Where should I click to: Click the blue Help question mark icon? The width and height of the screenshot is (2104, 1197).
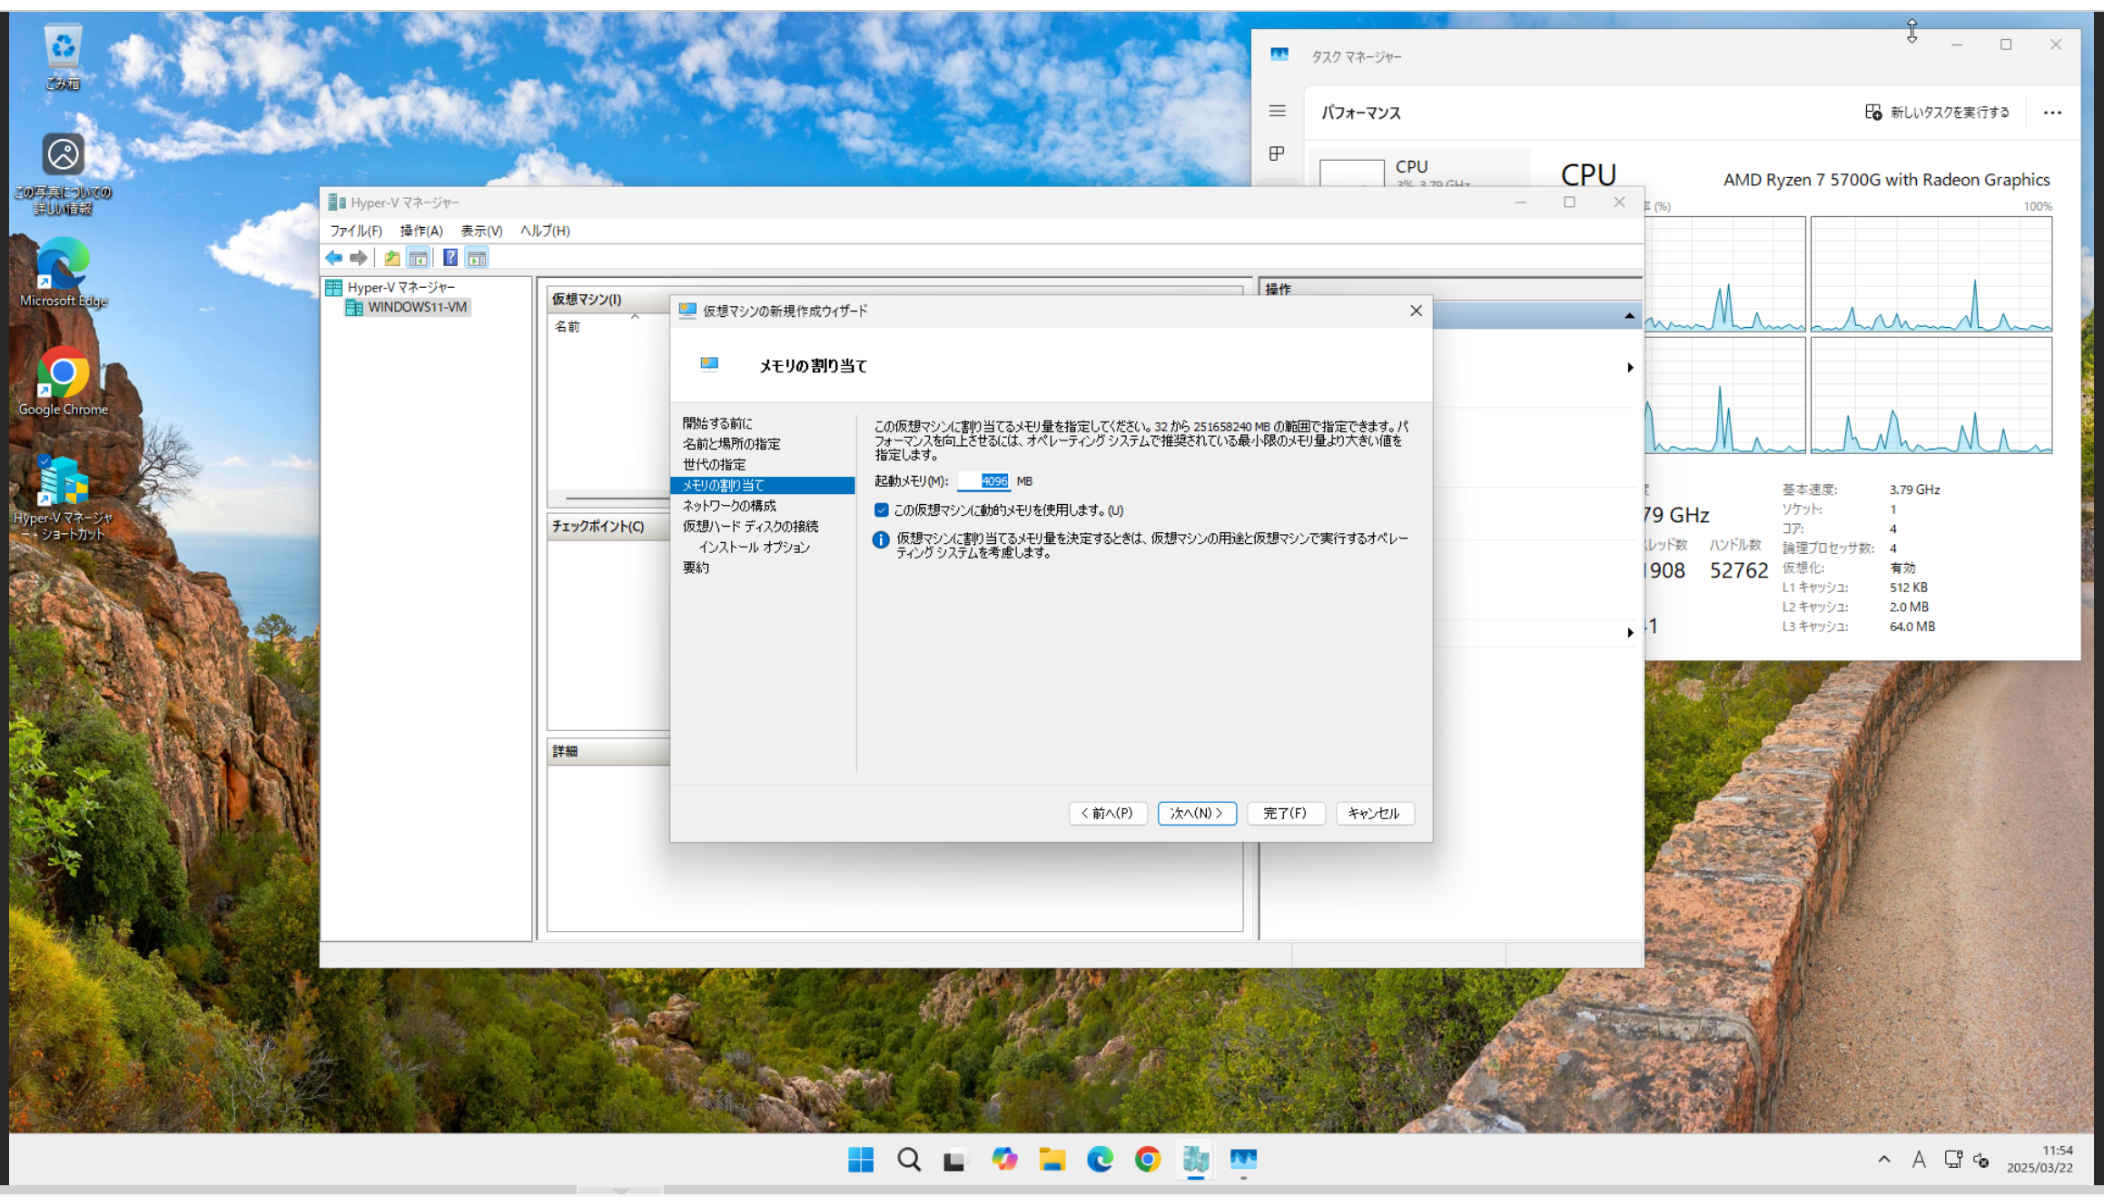(449, 258)
